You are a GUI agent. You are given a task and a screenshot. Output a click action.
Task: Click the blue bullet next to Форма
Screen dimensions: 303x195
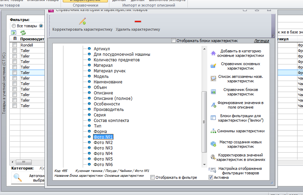click(89, 131)
